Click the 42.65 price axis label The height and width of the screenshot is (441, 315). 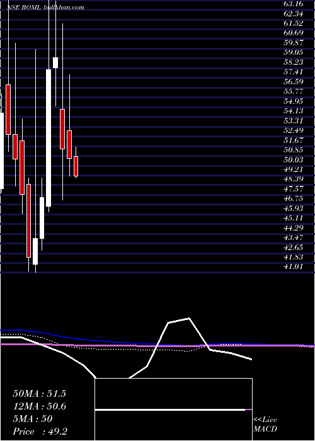[294, 248]
